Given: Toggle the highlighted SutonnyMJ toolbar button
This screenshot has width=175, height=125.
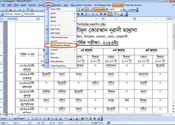Looking at the screenshot, I should click(99, 10).
